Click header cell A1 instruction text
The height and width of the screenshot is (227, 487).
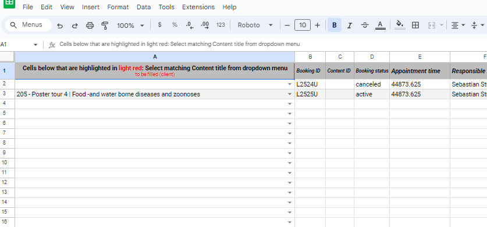click(155, 71)
